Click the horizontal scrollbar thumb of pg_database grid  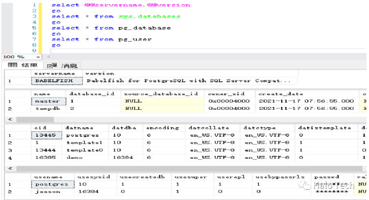tap(190, 169)
